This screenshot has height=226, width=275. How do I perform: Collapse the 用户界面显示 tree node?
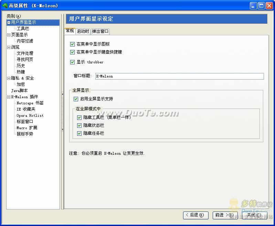[9, 22]
